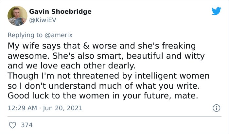The height and width of the screenshot is (134, 229).
Task: Click 'and we love each other dearly.'
Action: (x=72, y=66)
